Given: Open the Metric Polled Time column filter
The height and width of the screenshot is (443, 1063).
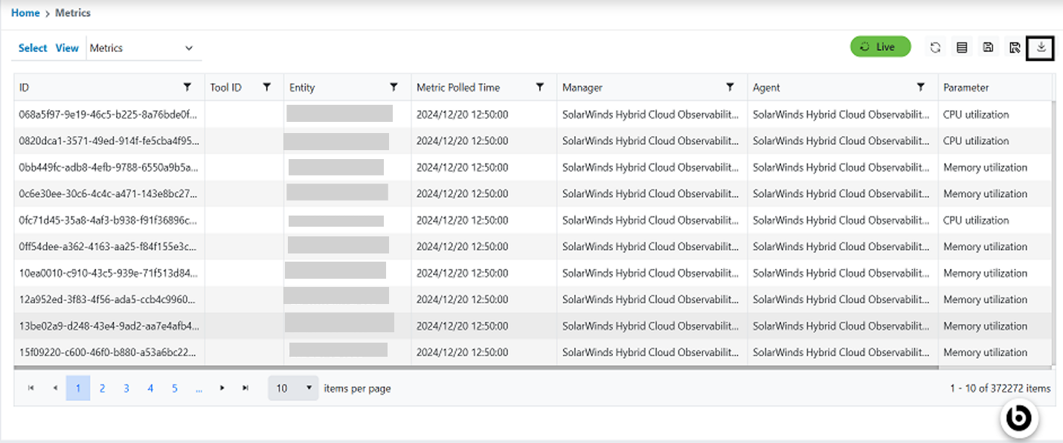Looking at the screenshot, I should point(540,88).
